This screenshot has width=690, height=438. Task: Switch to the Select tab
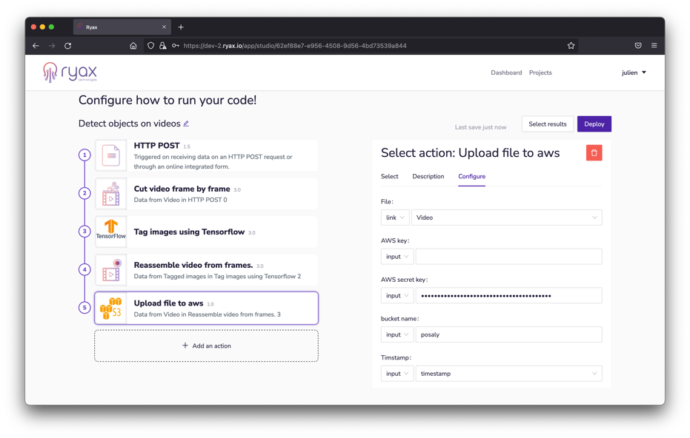(389, 177)
